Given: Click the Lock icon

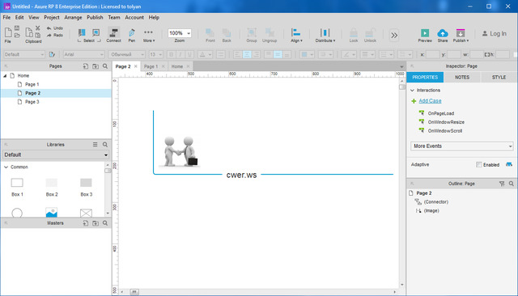Looking at the screenshot, I should click(354, 35).
